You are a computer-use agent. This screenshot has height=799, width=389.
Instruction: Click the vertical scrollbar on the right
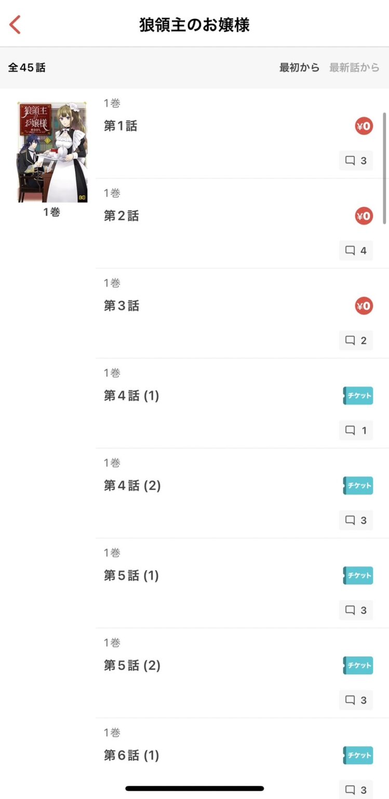point(385,167)
